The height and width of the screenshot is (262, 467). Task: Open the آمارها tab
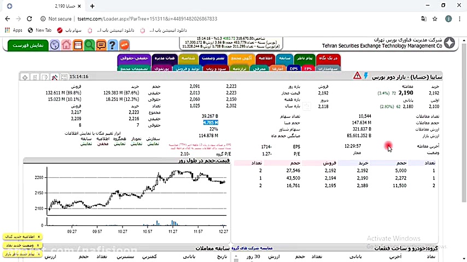point(278,69)
